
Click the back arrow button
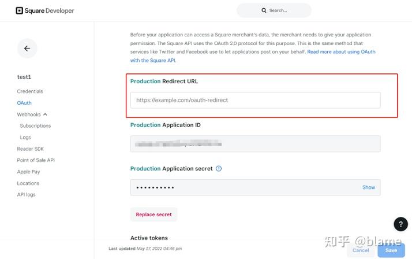[x=27, y=49]
